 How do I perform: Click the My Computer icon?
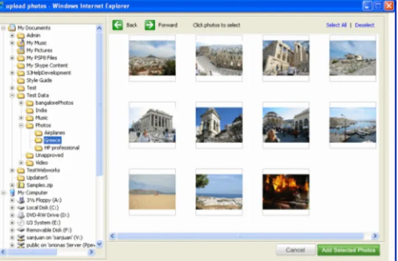pos(12,193)
